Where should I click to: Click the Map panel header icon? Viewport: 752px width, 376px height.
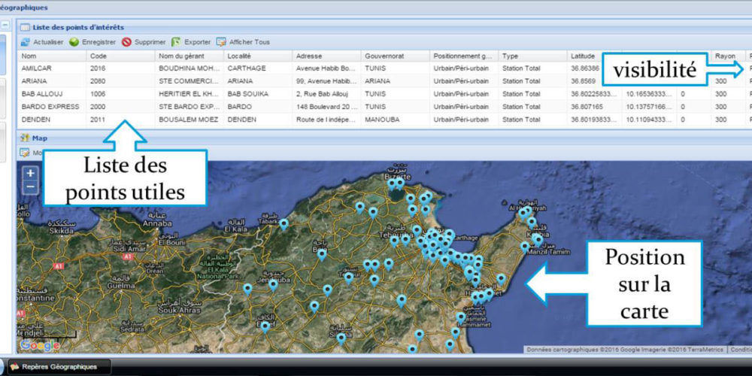(x=25, y=138)
